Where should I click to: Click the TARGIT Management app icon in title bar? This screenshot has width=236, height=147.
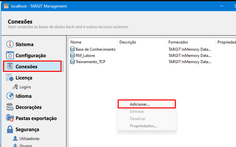6,6
